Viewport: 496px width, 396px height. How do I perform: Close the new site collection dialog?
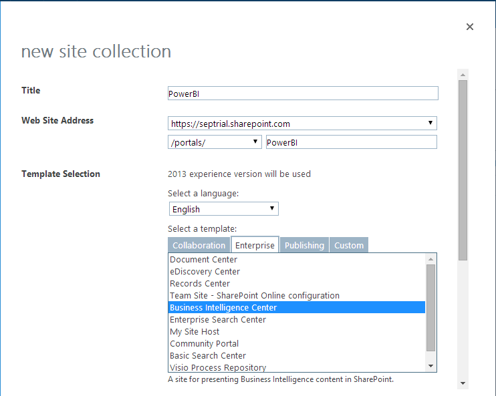[x=469, y=27]
